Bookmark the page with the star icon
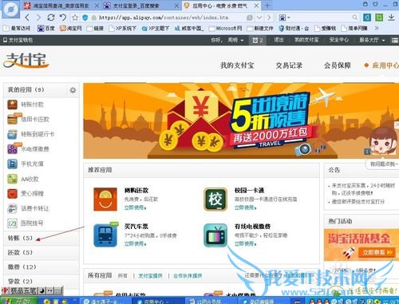The height and width of the screenshot is (304, 399). [x=75, y=18]
